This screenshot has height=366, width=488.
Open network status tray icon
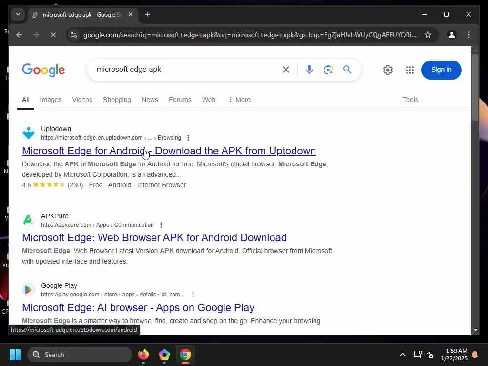[x=417, y=355]
